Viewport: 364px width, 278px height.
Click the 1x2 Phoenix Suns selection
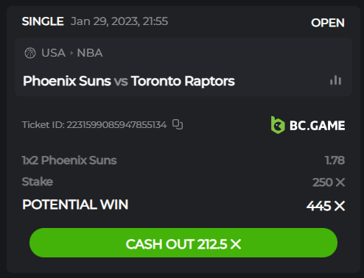[69, 160]
